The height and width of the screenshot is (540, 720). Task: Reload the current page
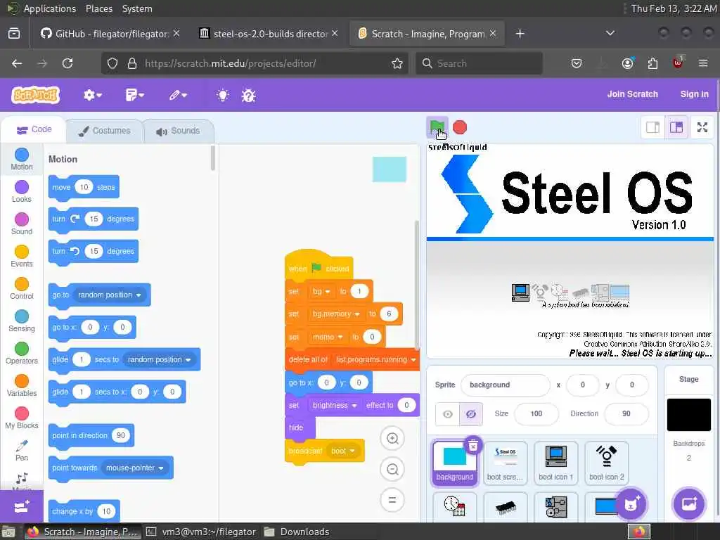[67, 63]
